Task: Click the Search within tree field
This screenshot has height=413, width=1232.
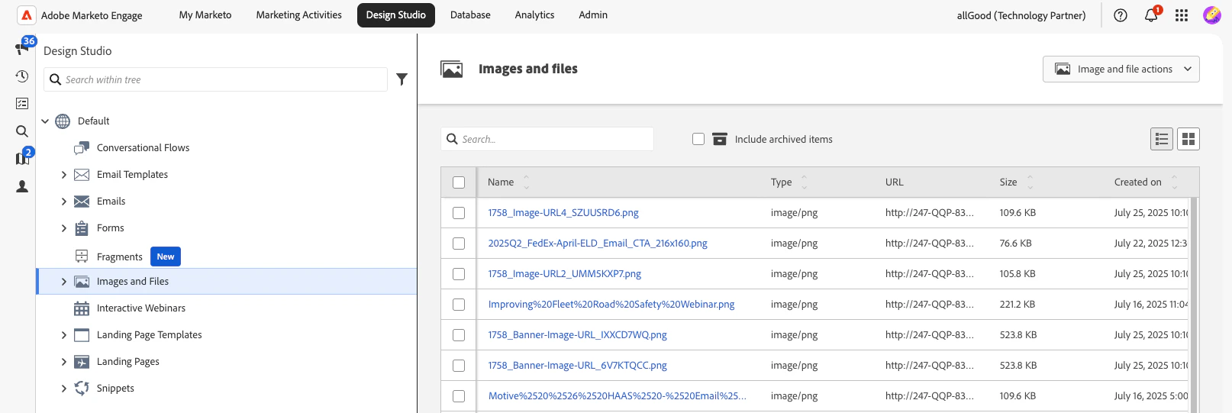Action: pos(216,79)
